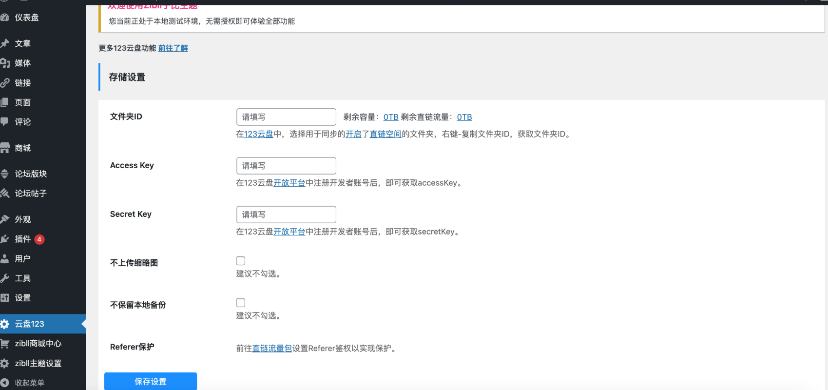This screenshot has height=390, width=828.
Task: Click the 文件夹ID input field
Action: pyautogui.click(x=286, y=117)
